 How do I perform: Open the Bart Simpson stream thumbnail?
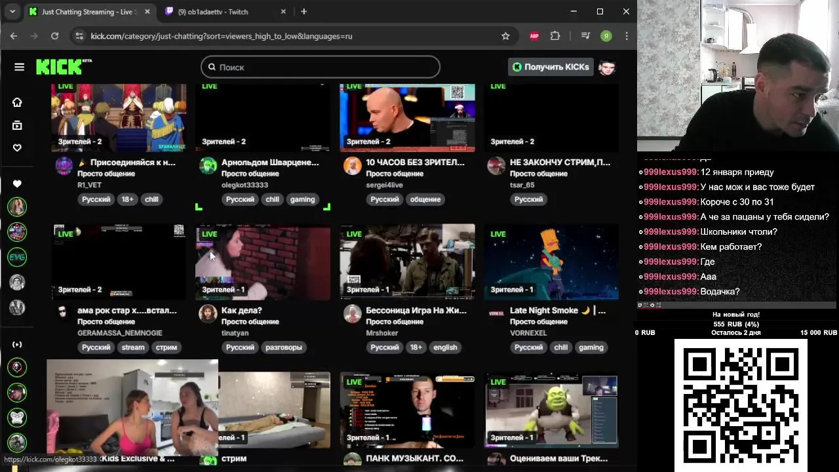pyautogui.click(x=551, y=262)
